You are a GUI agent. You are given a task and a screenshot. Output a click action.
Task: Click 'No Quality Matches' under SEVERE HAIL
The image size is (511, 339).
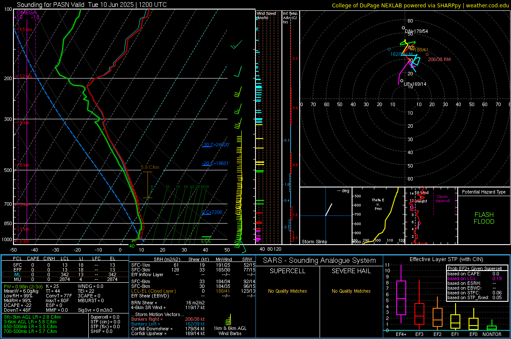[351, 291]
